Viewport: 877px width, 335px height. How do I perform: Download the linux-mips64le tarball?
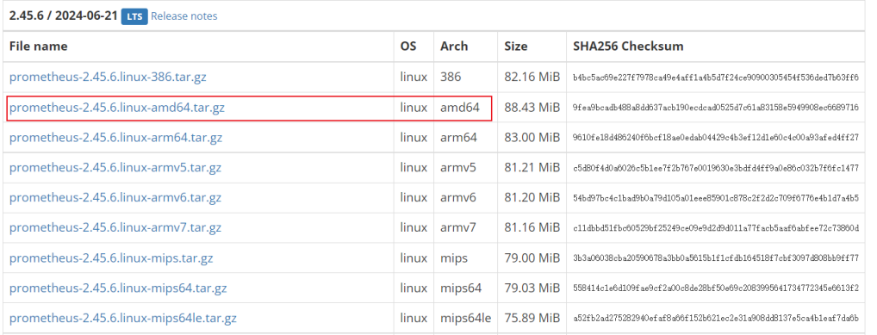point(123,319)
